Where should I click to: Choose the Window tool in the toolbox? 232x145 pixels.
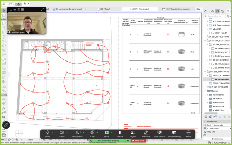[x=4, y=32]
